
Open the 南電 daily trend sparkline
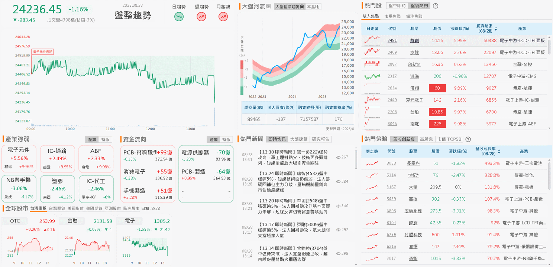372,123
